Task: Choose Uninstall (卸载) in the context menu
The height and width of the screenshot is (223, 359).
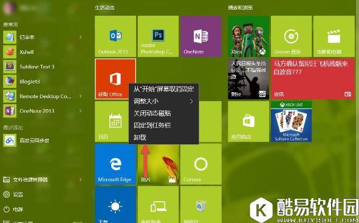Action: 163,138
